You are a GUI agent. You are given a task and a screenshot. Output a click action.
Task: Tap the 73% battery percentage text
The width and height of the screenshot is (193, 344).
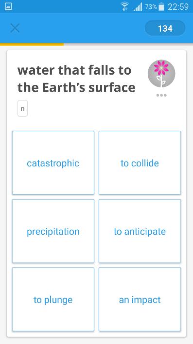pyautogui.click(x=151, y=7)
